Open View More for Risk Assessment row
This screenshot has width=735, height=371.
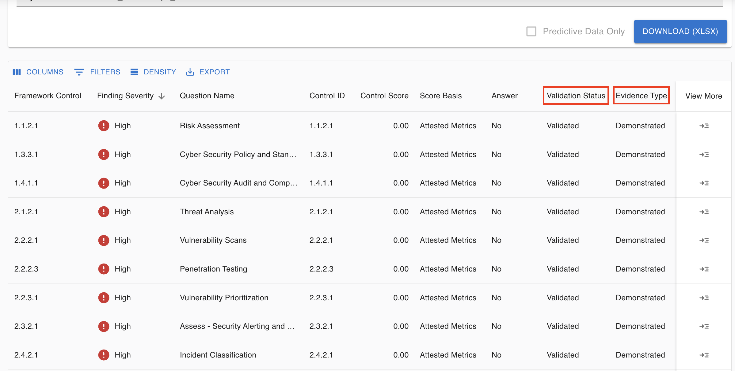[x=704, y=126]
